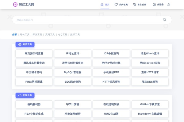Open GitHub下载加速 tool
The image size is (184, 122).
pyautogui.click(x=150, y=104)
